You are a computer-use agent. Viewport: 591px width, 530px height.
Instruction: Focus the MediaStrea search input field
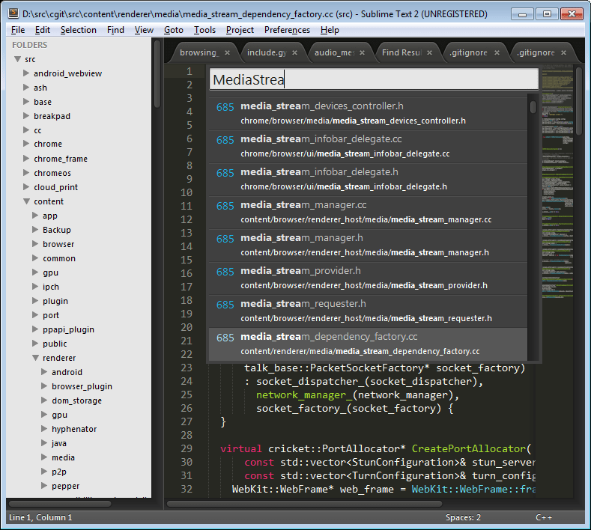click(x=374, y=79)
